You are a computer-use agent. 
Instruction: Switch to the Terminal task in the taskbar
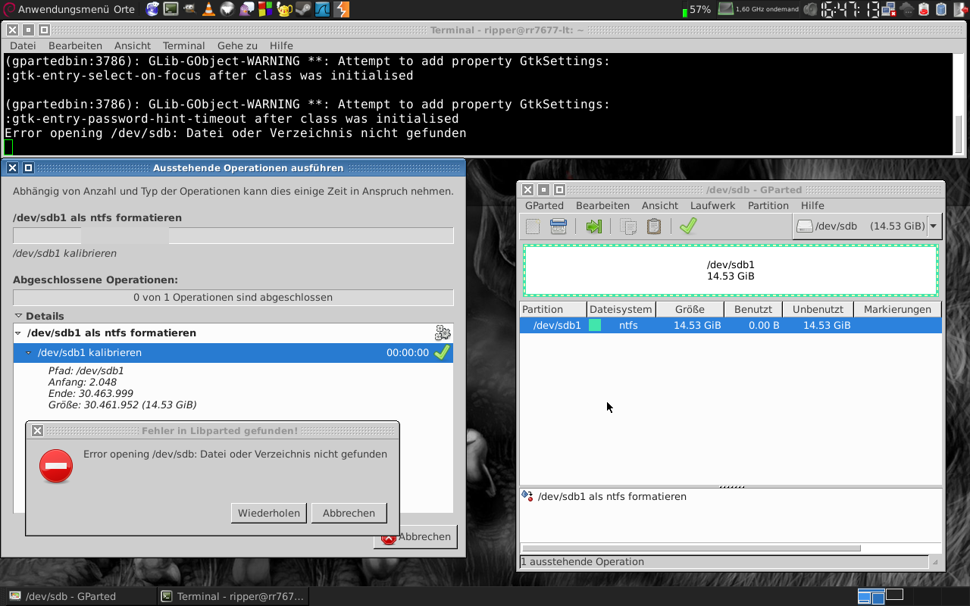point(233,596)
